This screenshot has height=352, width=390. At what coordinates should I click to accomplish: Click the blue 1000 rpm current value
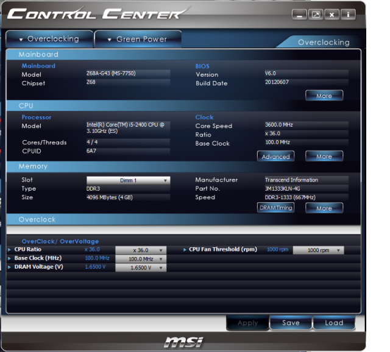coord(278,249)
